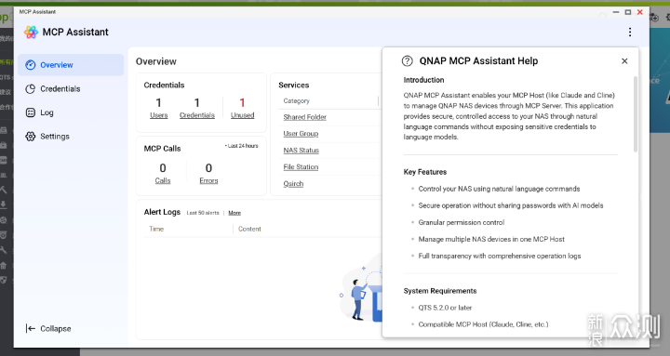Minimize the MCP Assistant window
Viewport: 670px width, 356px height.
[x=616, y=12]
